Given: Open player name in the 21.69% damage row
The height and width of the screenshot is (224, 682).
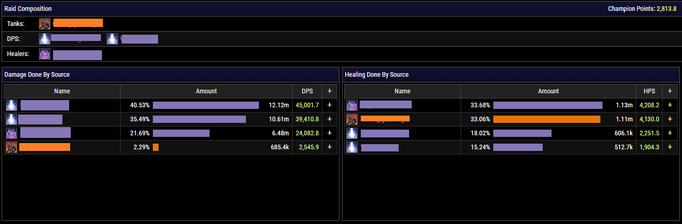Looking at the screenshot, I should [x=45, y=132].
